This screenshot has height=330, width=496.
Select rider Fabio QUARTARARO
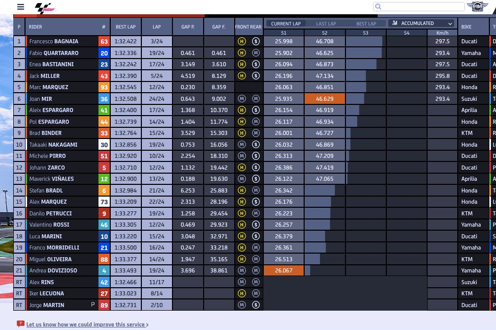pos(54,53)
